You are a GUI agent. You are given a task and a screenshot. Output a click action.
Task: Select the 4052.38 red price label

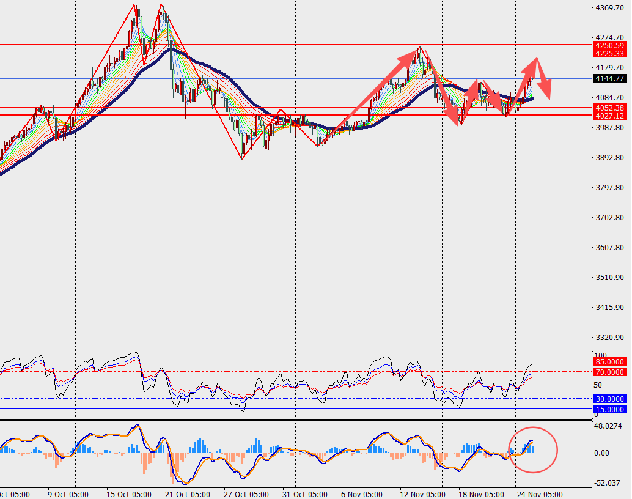click(x=609, y=108)
